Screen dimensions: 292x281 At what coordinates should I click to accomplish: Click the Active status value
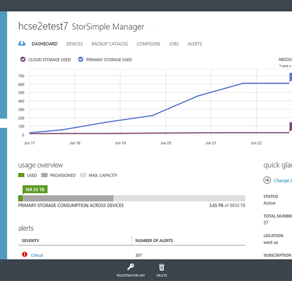click(x=269, y=203)
